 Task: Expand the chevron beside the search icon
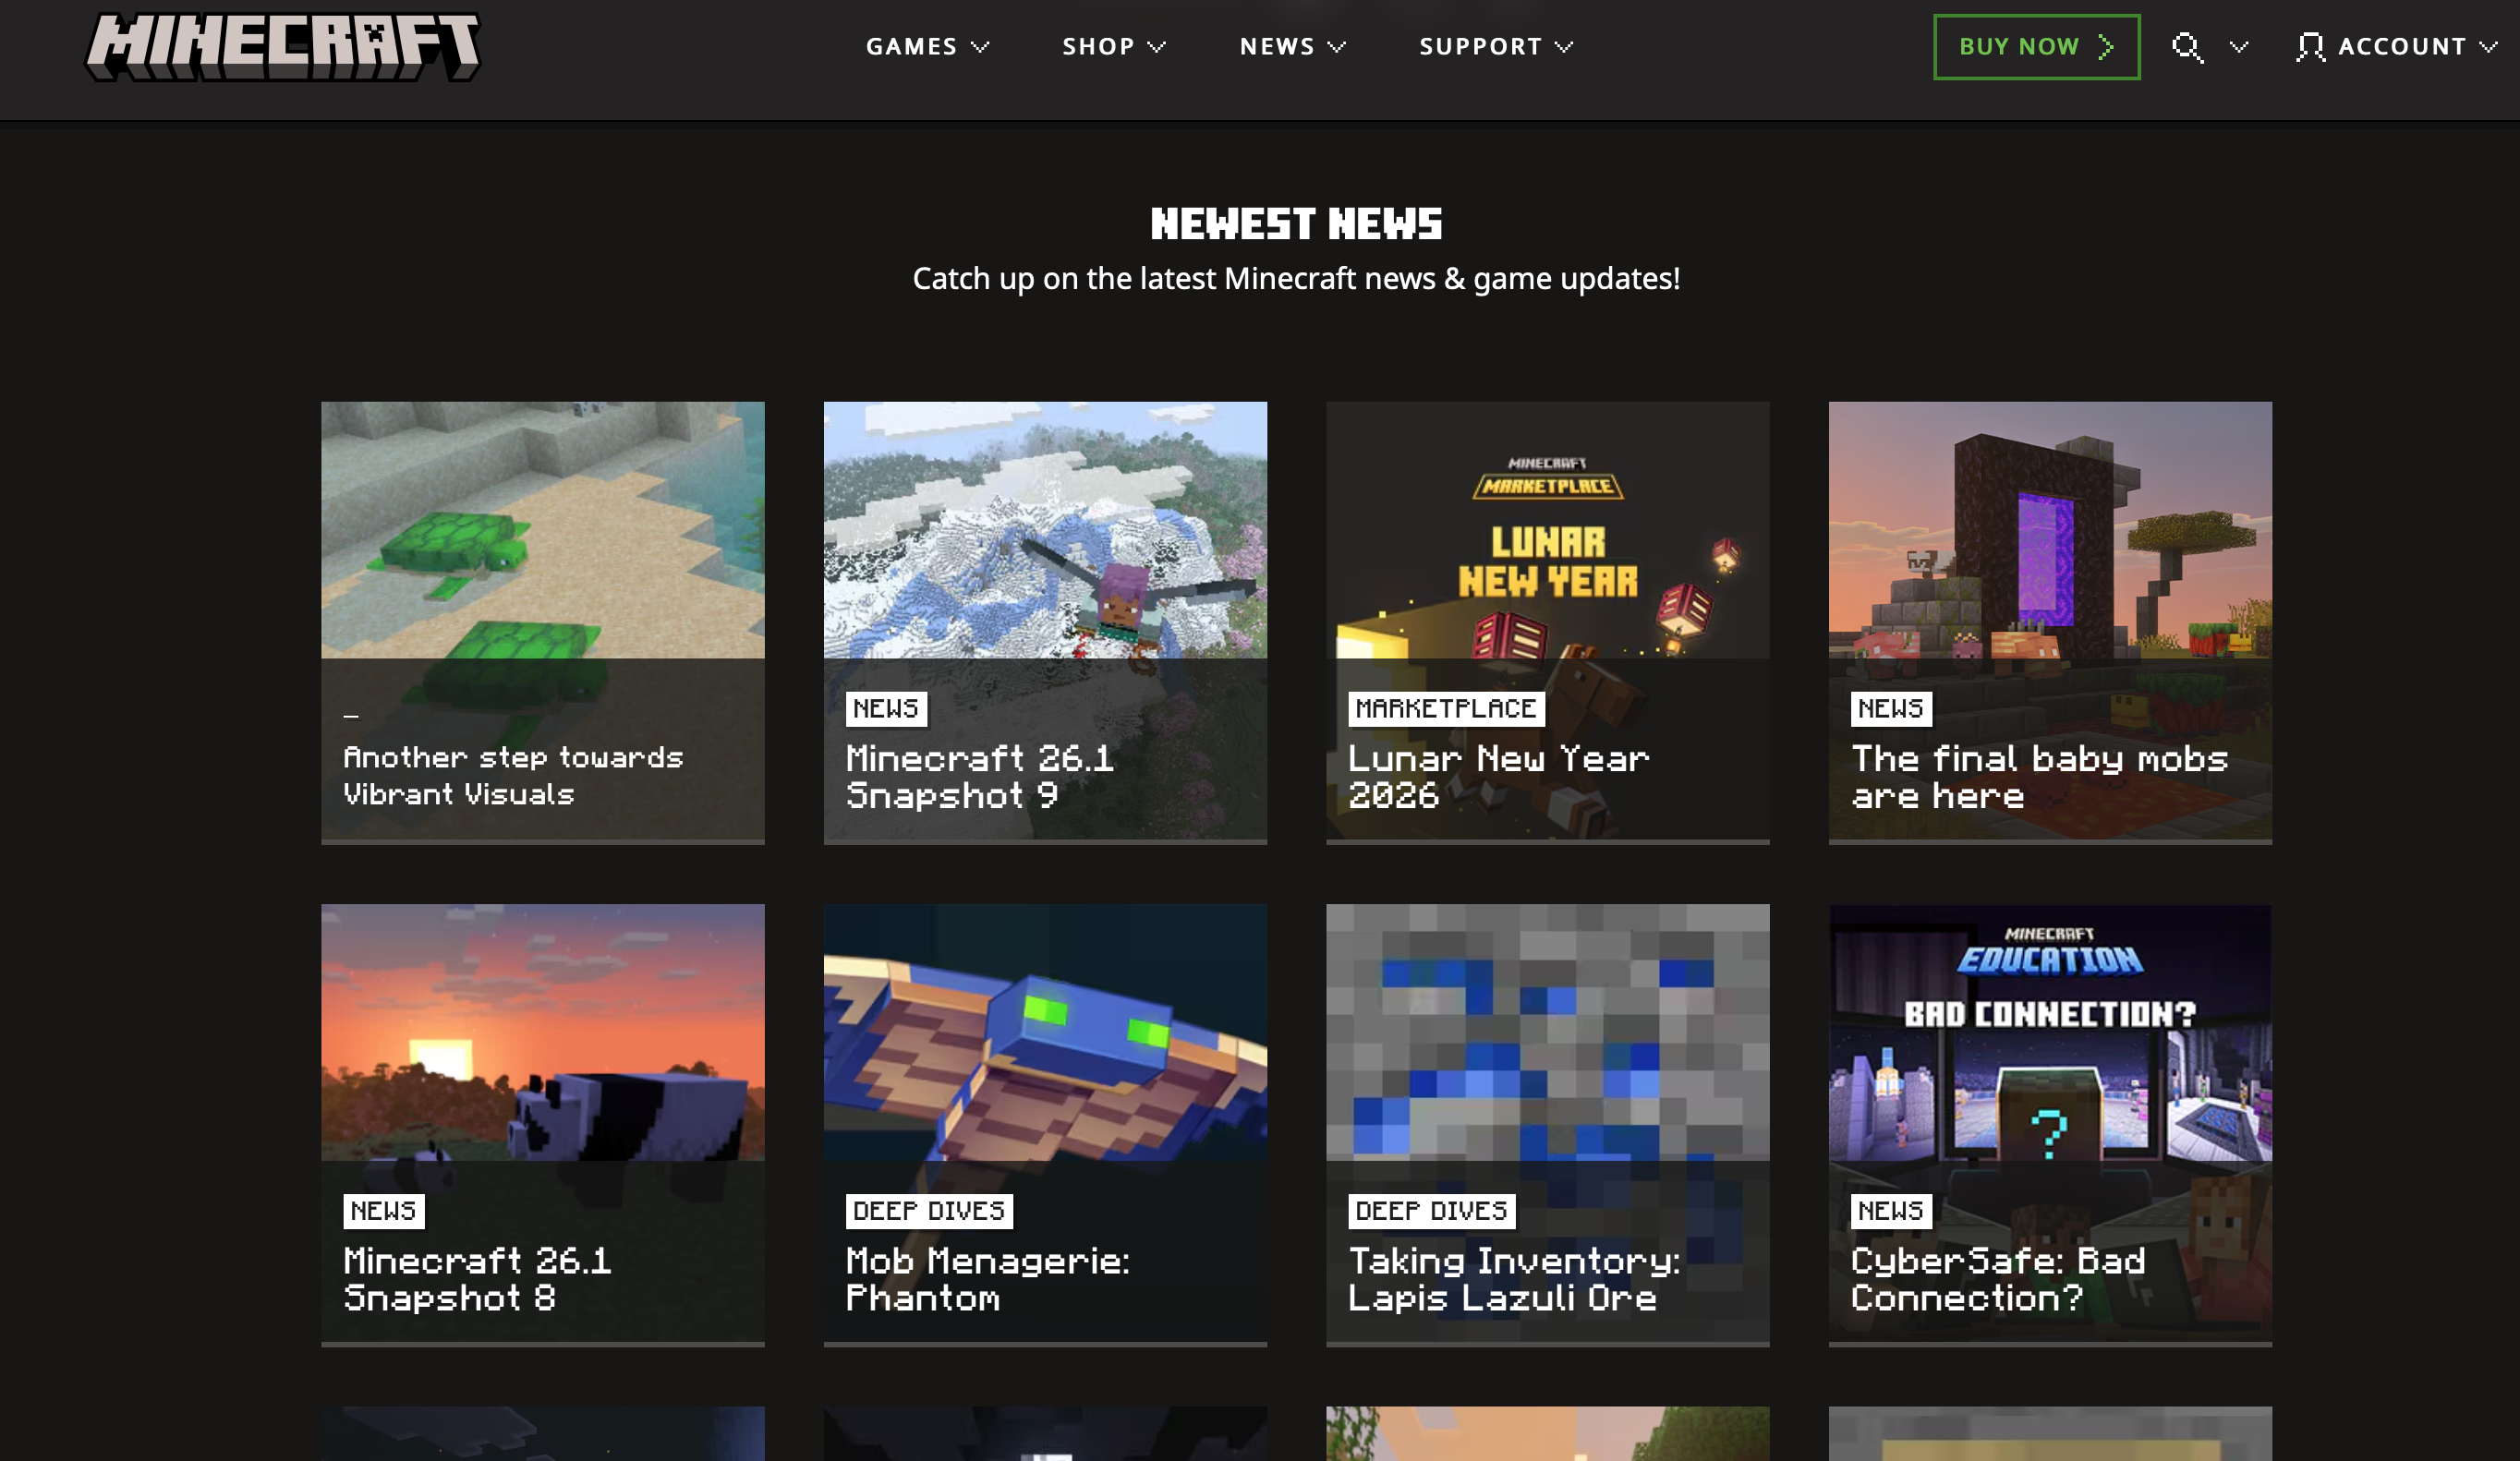tap(2239, 47)
